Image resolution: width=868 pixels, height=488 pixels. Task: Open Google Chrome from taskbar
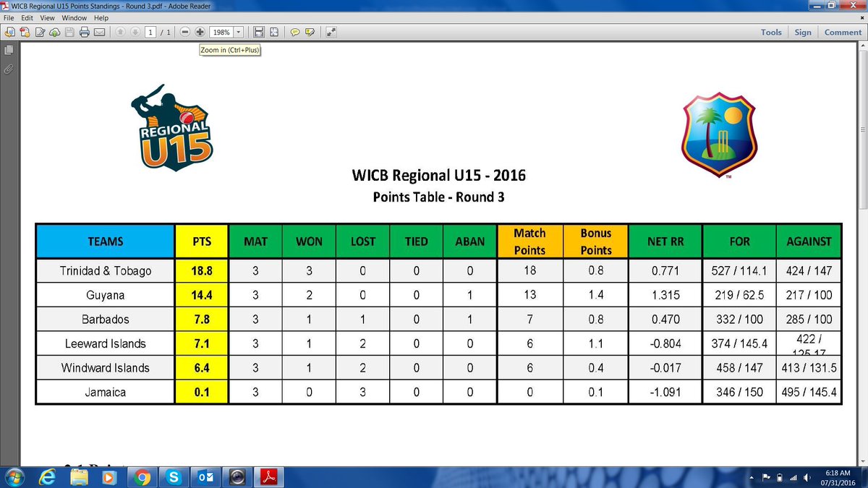[141, 477]
